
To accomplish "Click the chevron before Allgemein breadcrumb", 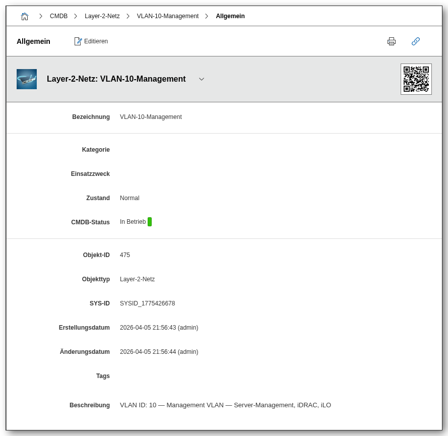I will (x=207, y=16).
